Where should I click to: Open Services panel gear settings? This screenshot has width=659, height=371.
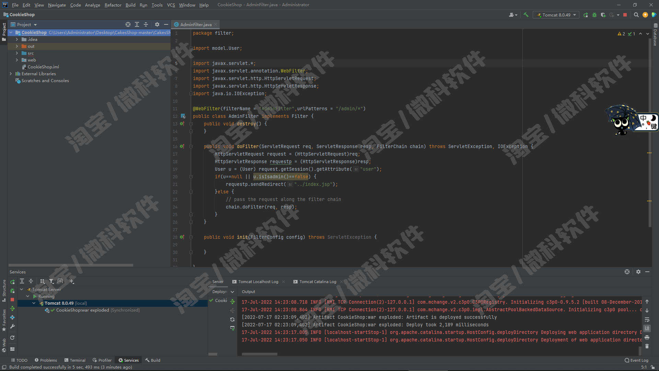(638, 272)
